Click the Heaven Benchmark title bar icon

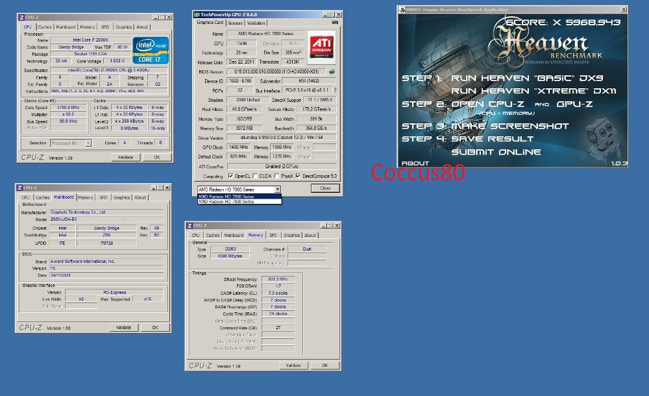coord(402,10)
